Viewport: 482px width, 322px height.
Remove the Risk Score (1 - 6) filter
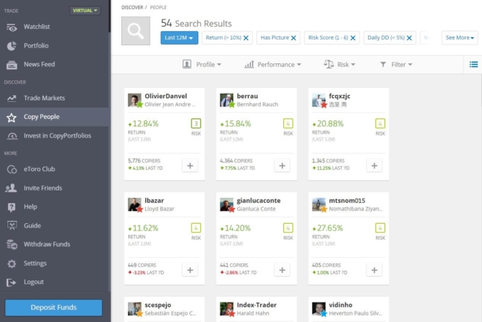coord(353,38)
